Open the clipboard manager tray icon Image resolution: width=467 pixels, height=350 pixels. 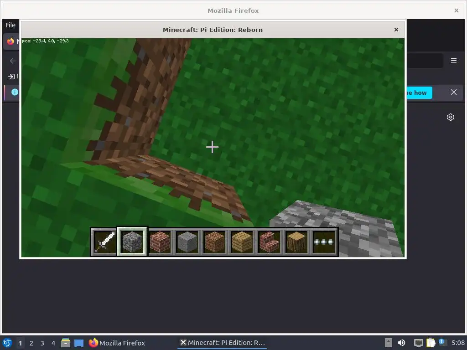tap(431, 343)
